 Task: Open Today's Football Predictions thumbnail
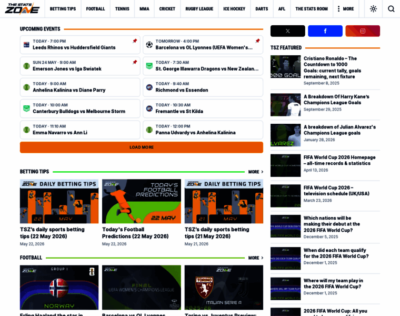coord(142,201)
